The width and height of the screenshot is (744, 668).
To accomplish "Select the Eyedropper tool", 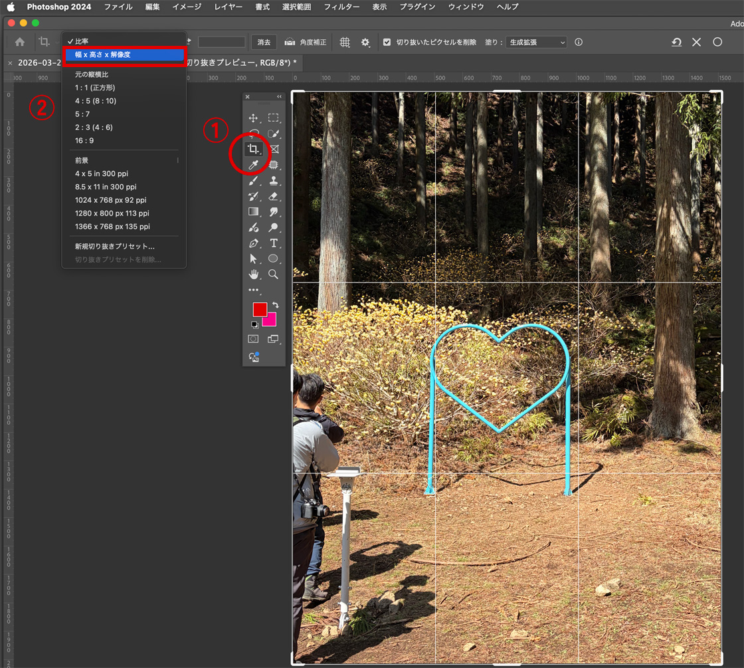I will point(252,165).
